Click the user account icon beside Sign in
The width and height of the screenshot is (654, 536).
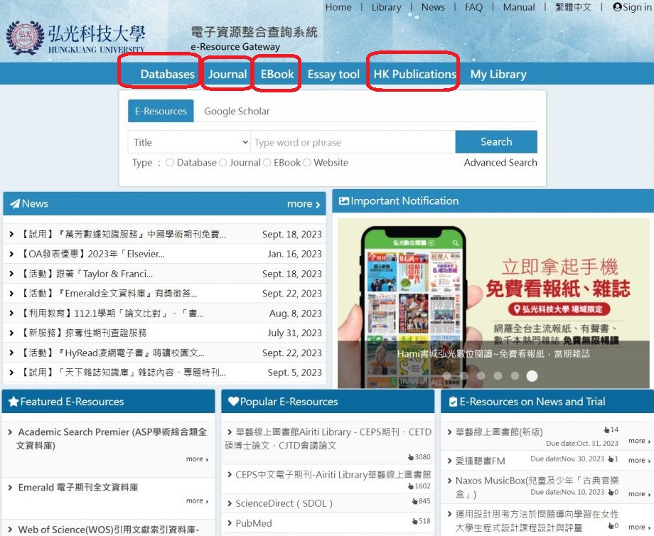617,7
